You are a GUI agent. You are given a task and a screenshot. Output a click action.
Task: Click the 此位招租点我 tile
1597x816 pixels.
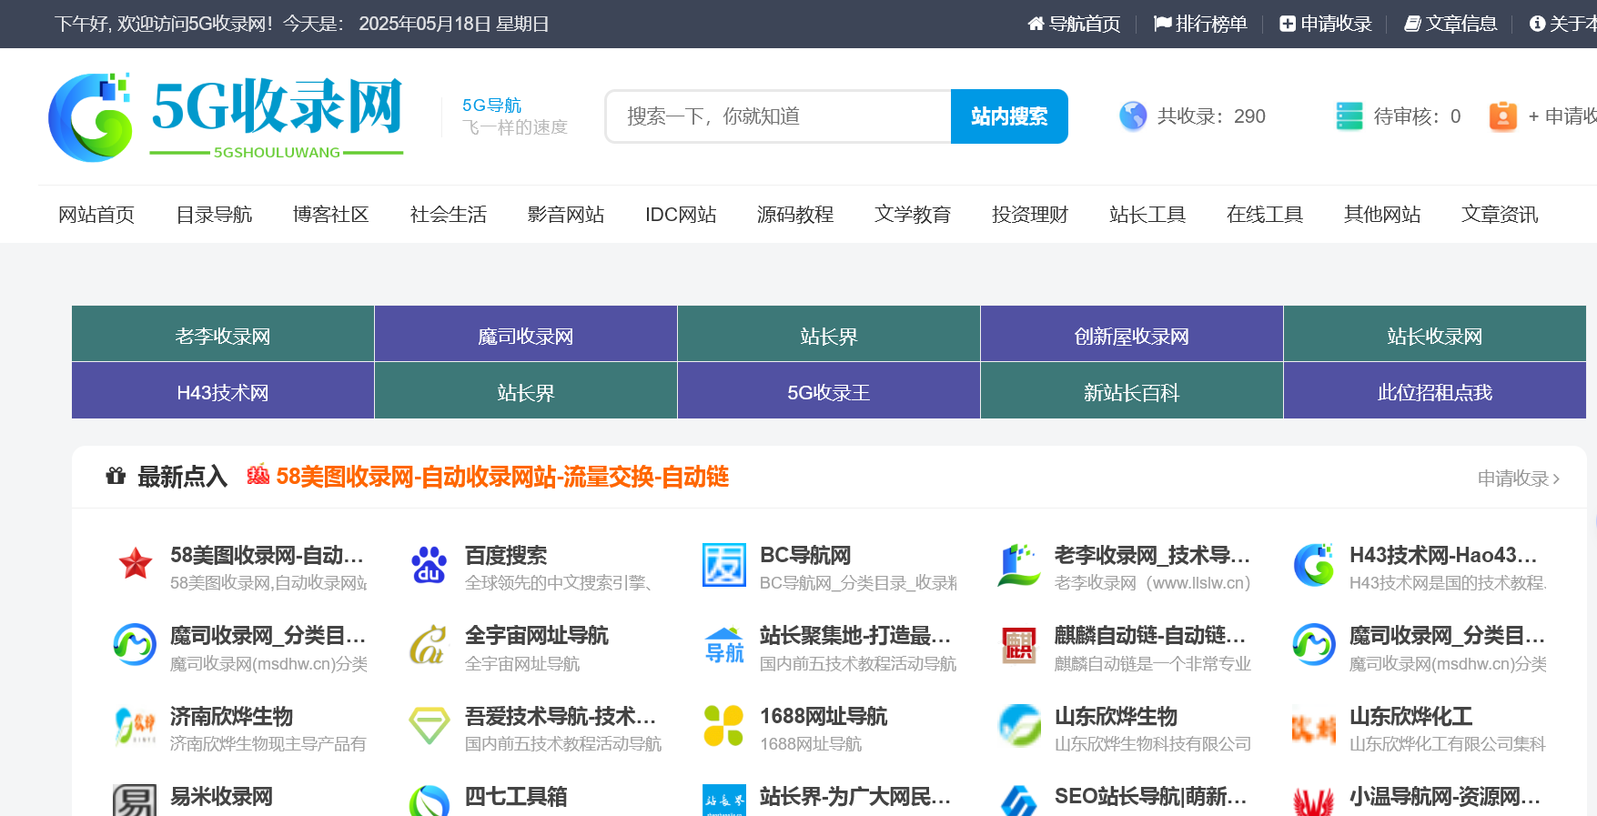[x=1435, y=391]
